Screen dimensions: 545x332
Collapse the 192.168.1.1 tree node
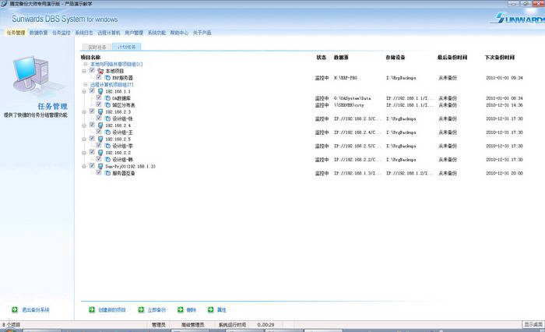click(84, 91)
